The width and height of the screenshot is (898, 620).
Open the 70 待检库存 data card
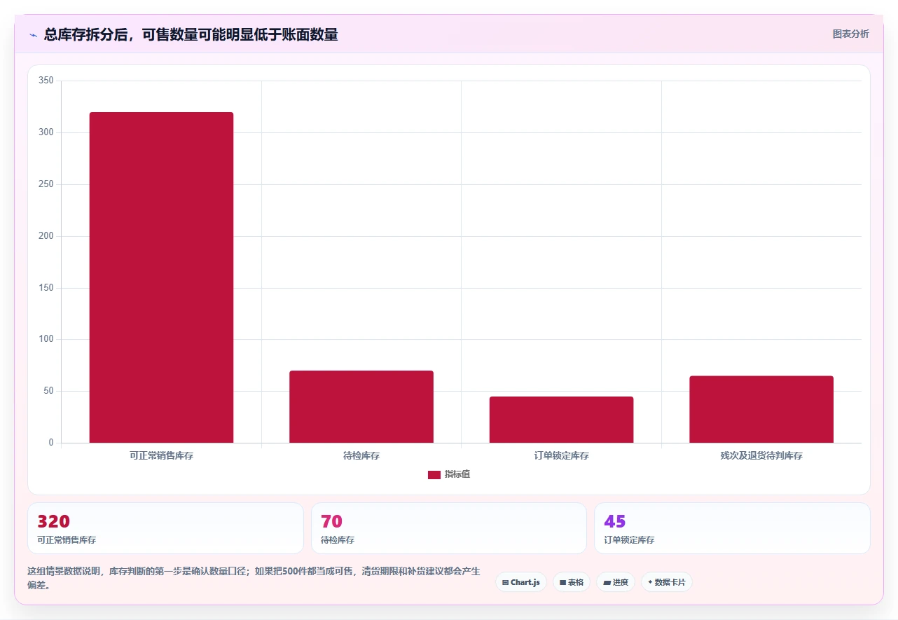coord(449,528)
